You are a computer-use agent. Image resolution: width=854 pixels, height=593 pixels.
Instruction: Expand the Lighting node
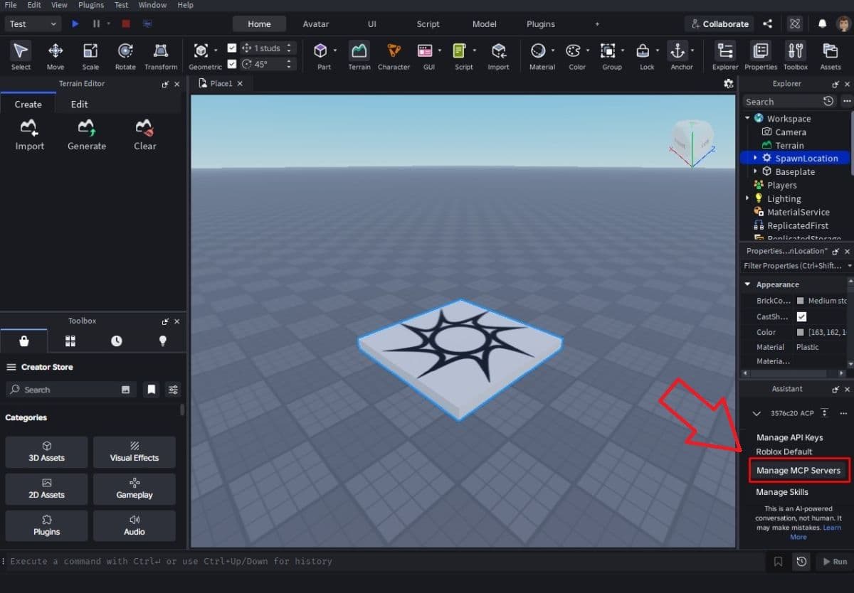[747, 198]
